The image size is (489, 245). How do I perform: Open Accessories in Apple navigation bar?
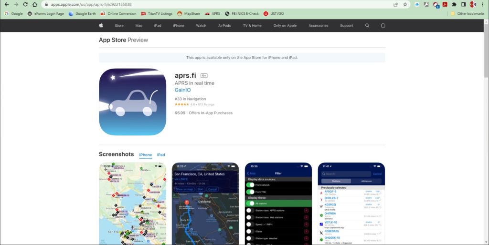pos(319,26)
